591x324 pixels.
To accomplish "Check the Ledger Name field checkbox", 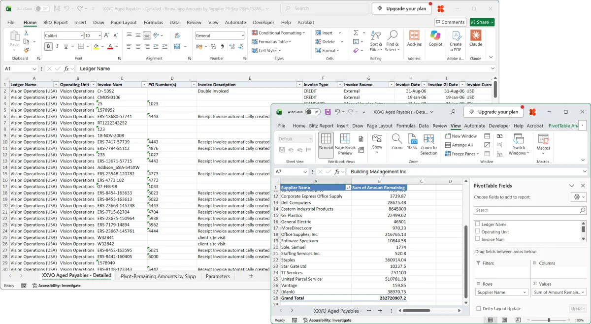I will [x=478, y=224].
